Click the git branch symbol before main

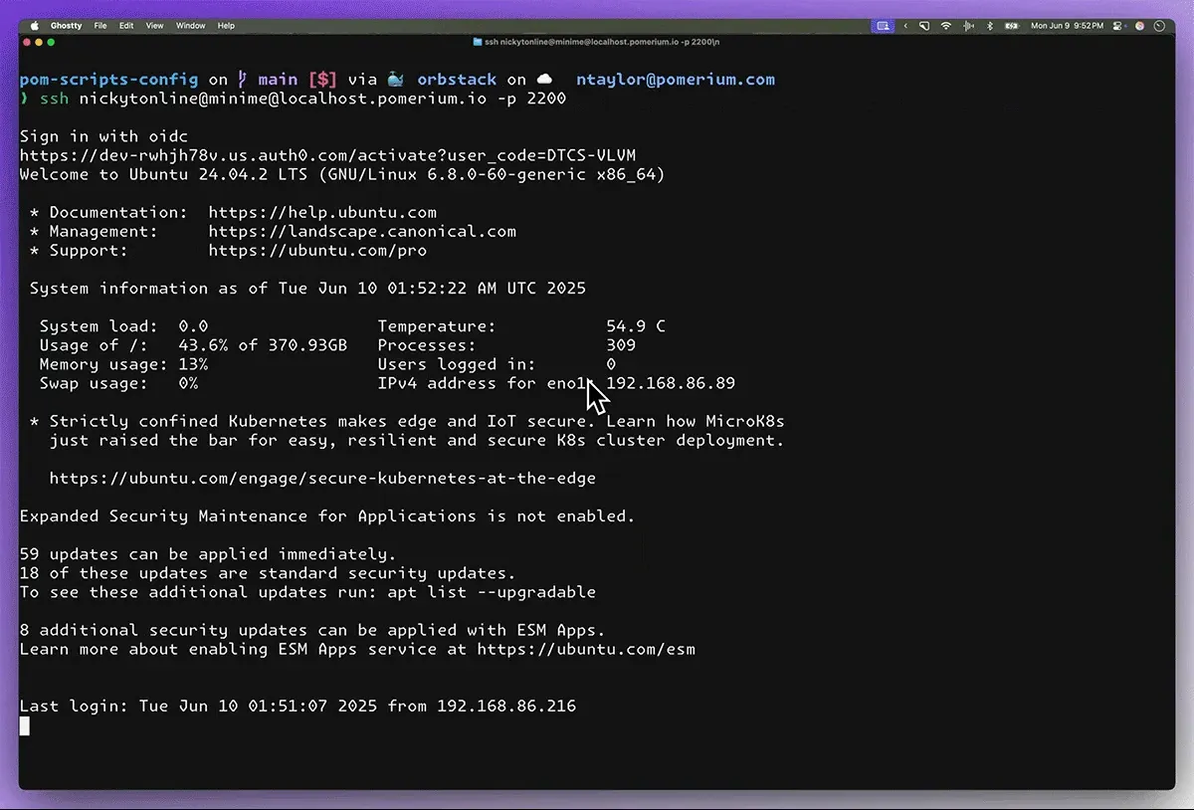(243, 80)
